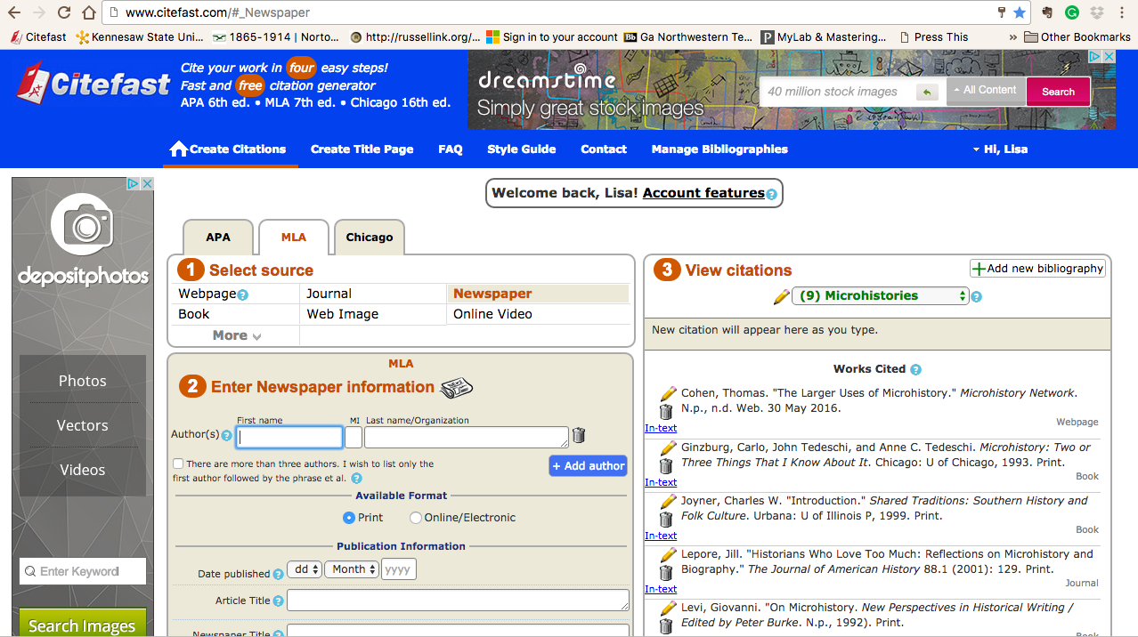Image resolution: width=1138 pixels, height=637 pixels.
Task: Open the dd day dropdown
Action: coord(304,569)
